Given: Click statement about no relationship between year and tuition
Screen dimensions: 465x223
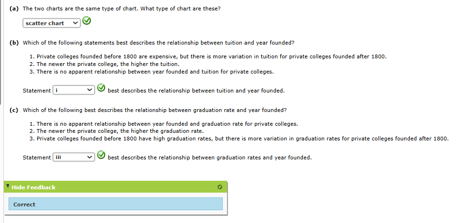Looking at the screenshot, I should [x=155, y=72].
